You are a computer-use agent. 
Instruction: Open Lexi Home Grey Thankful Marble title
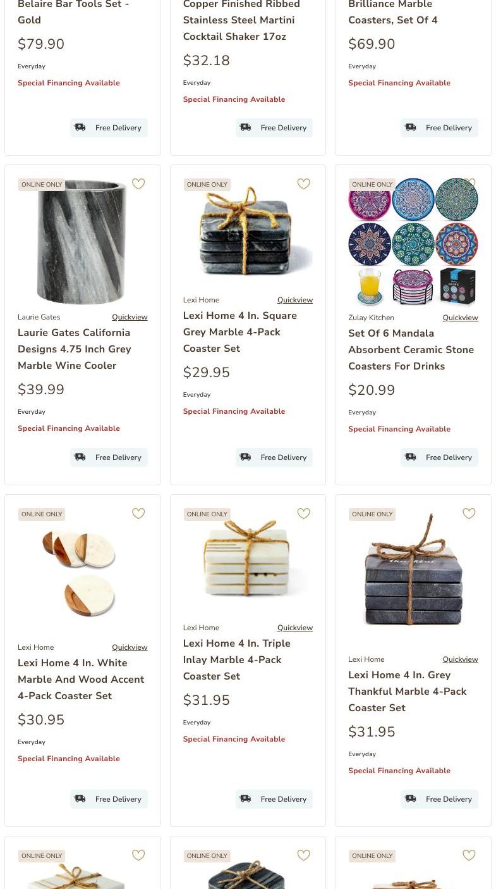point(407,691)
